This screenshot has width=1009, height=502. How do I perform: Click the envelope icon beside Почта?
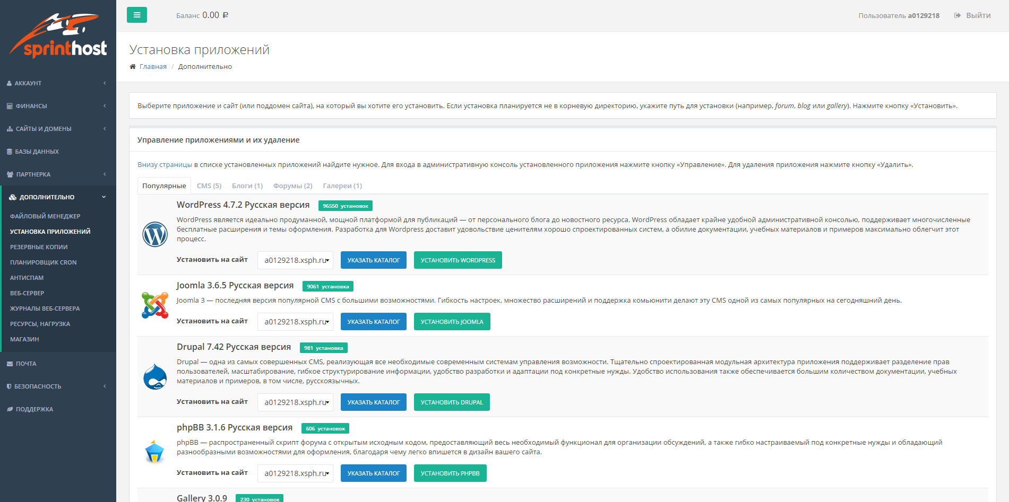click(10, 364)
